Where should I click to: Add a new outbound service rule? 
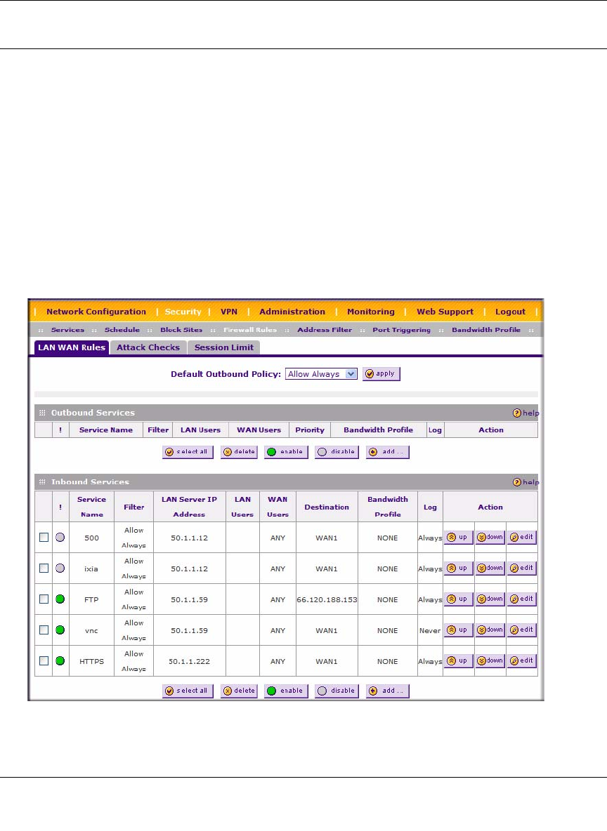pyautogui.click(x=387, y=452)
